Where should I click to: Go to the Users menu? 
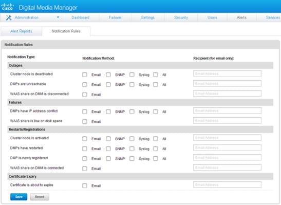point(212,17)
